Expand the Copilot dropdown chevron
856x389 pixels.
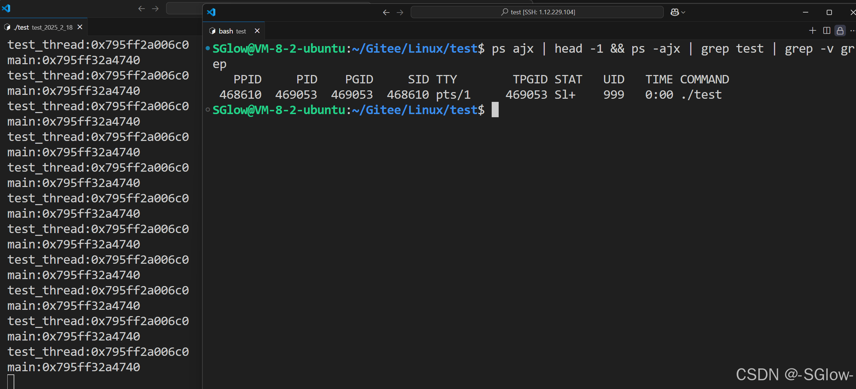pyautogui.click(x=683, y=12)
